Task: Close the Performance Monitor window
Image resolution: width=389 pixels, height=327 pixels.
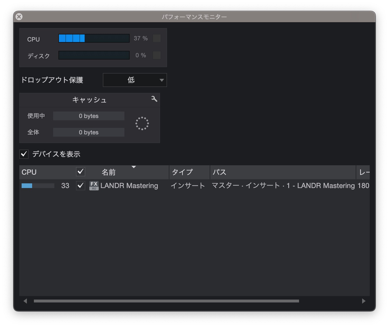Action: [19, 17]
